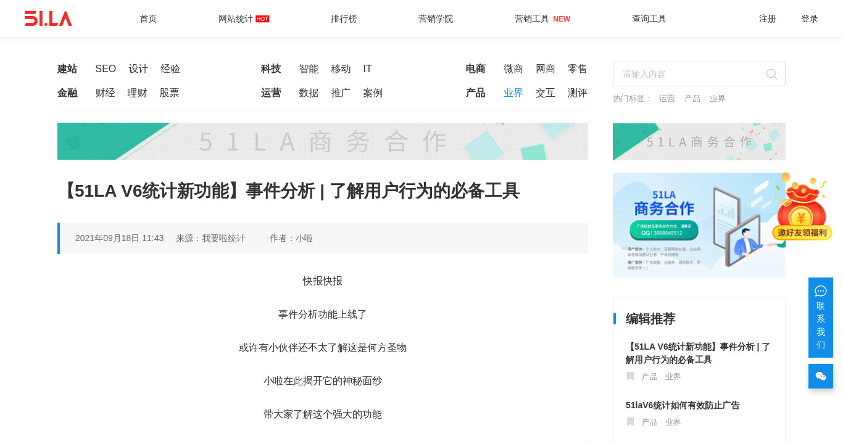The image size is (843, 444).
Task: Select the SEO category
Action: [106, 69]
